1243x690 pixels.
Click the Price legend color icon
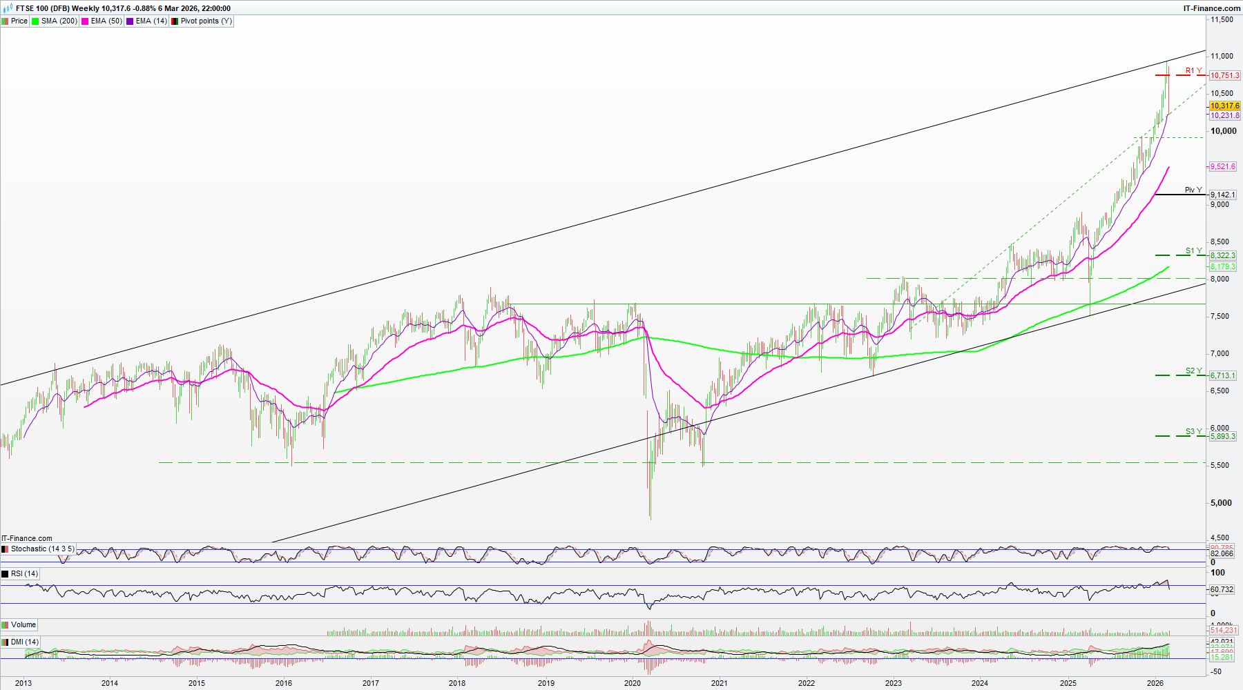pyautogui.click(x=6, y=21)
